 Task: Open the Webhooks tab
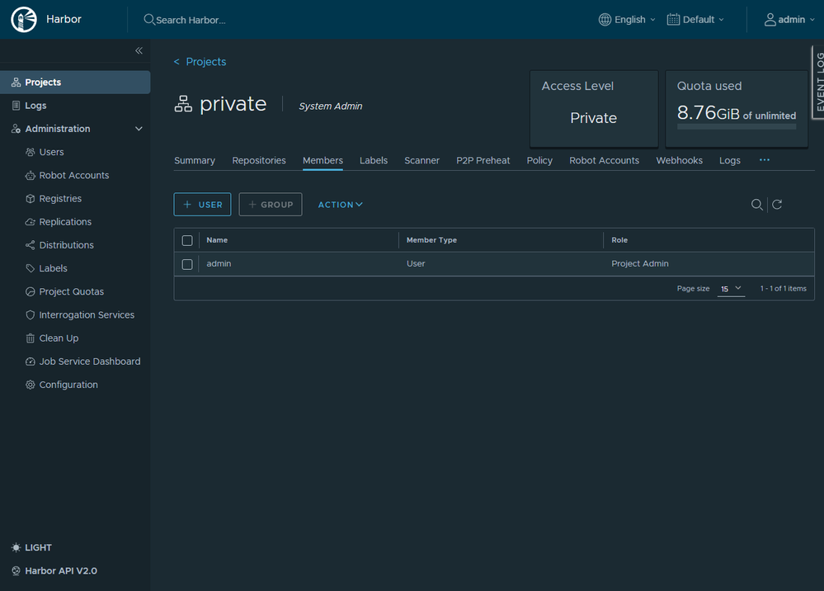[679, 160]
